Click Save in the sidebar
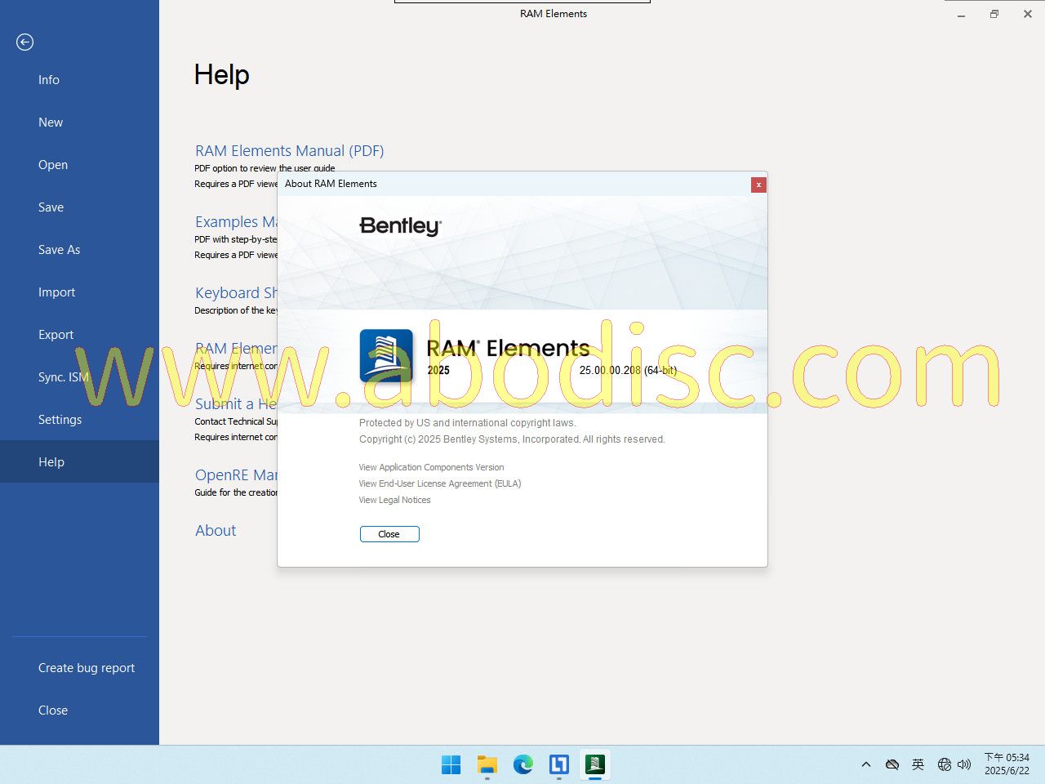1045x784 pixels. point(51,207)
